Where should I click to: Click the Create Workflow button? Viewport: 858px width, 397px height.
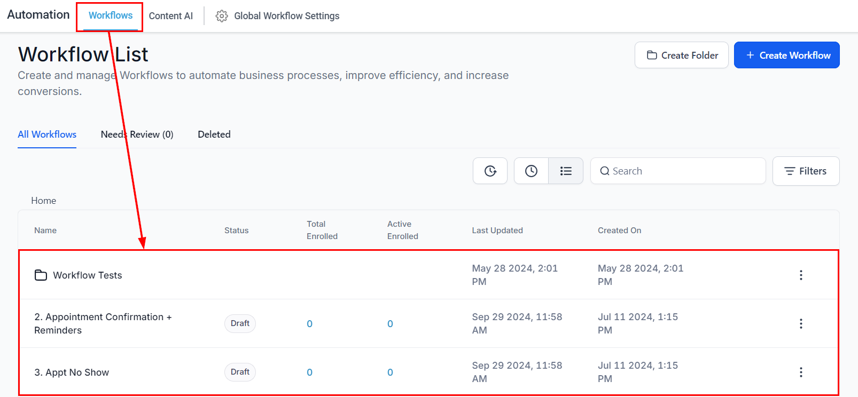click(x=786, y=55)
